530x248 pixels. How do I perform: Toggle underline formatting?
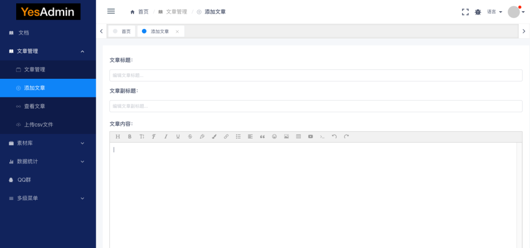(x=178, y=136)
